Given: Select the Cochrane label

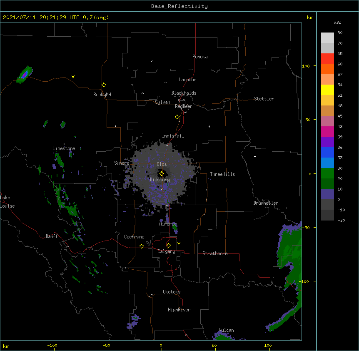Looking at the screenshot, I should [x=134, y=237].
